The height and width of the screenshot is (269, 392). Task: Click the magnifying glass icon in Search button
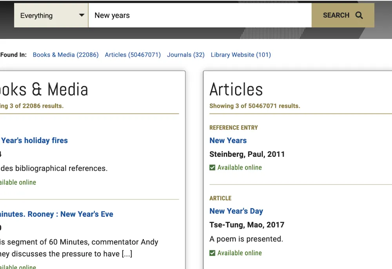tap(359, 15)
